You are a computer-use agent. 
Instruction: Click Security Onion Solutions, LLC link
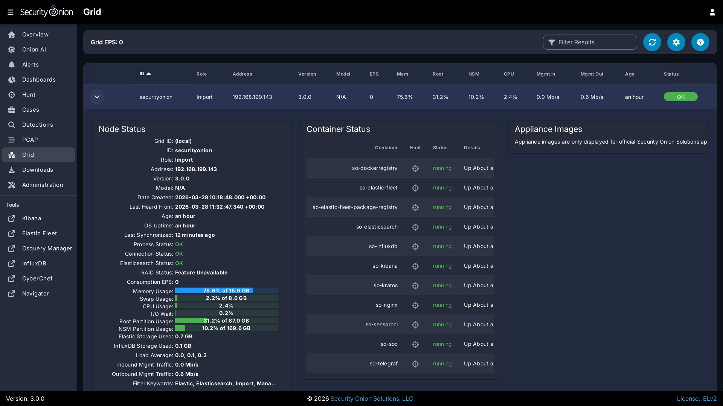[372, 398]
